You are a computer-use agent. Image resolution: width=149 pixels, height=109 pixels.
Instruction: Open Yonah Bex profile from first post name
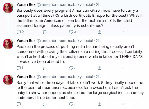[x=26, y=4]
